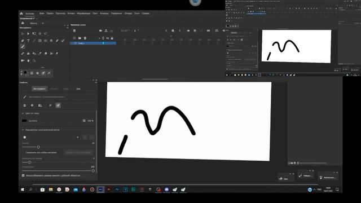Add a camera layer in the timeline
Viewport: 361px width, 203px height.
point(100,30)
